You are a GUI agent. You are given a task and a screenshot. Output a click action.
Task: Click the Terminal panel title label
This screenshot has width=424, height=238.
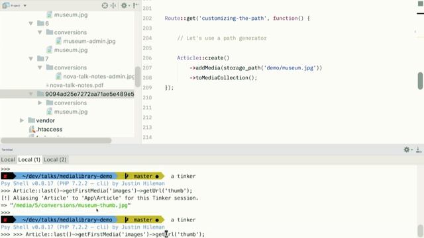point(7,150)
